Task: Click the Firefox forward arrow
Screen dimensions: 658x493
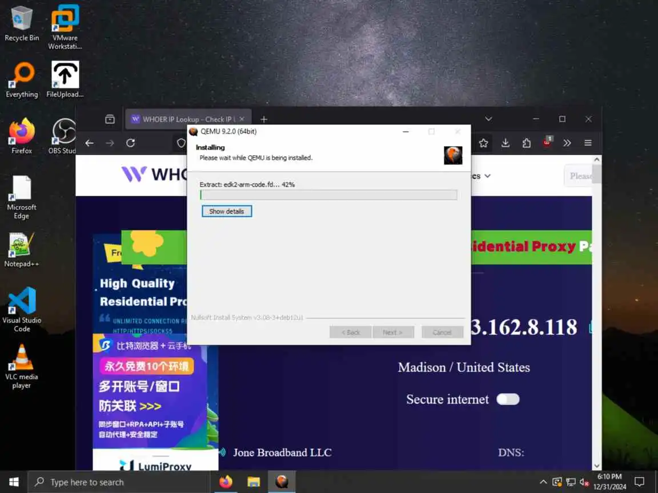Action: click(110, 143)
